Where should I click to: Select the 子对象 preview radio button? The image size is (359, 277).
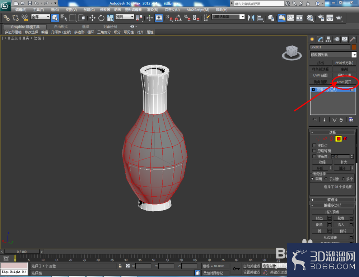coord(326,179)
